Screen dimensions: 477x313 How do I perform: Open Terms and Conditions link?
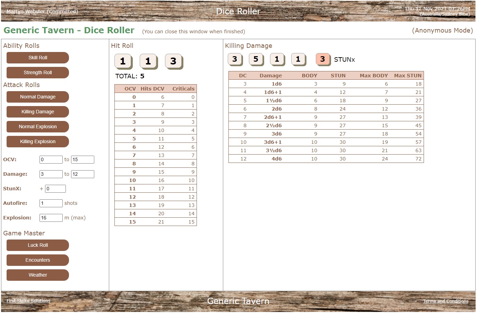(x=446, y=301)
